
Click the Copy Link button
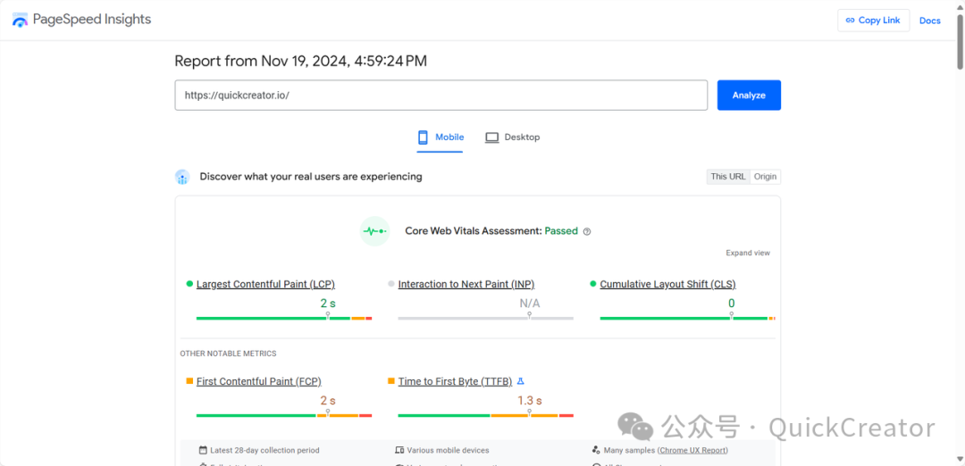pyautogui.click(x=873, y=21)
